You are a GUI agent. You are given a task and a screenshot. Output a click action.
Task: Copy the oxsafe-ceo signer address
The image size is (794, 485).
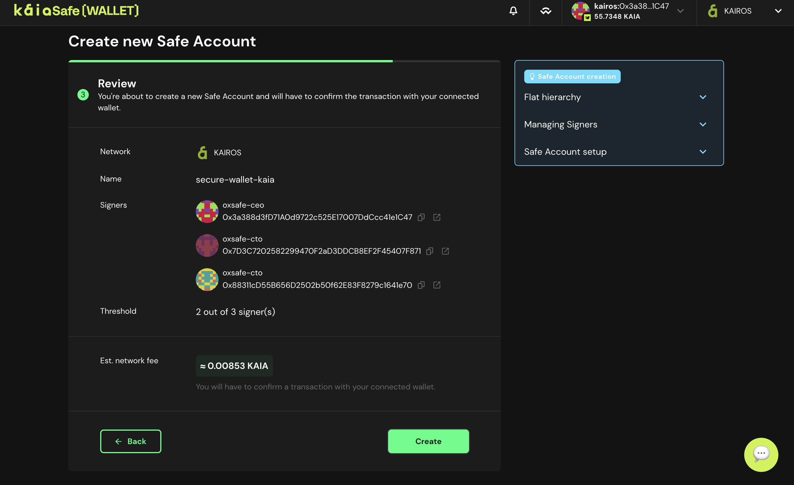(421, 217)
